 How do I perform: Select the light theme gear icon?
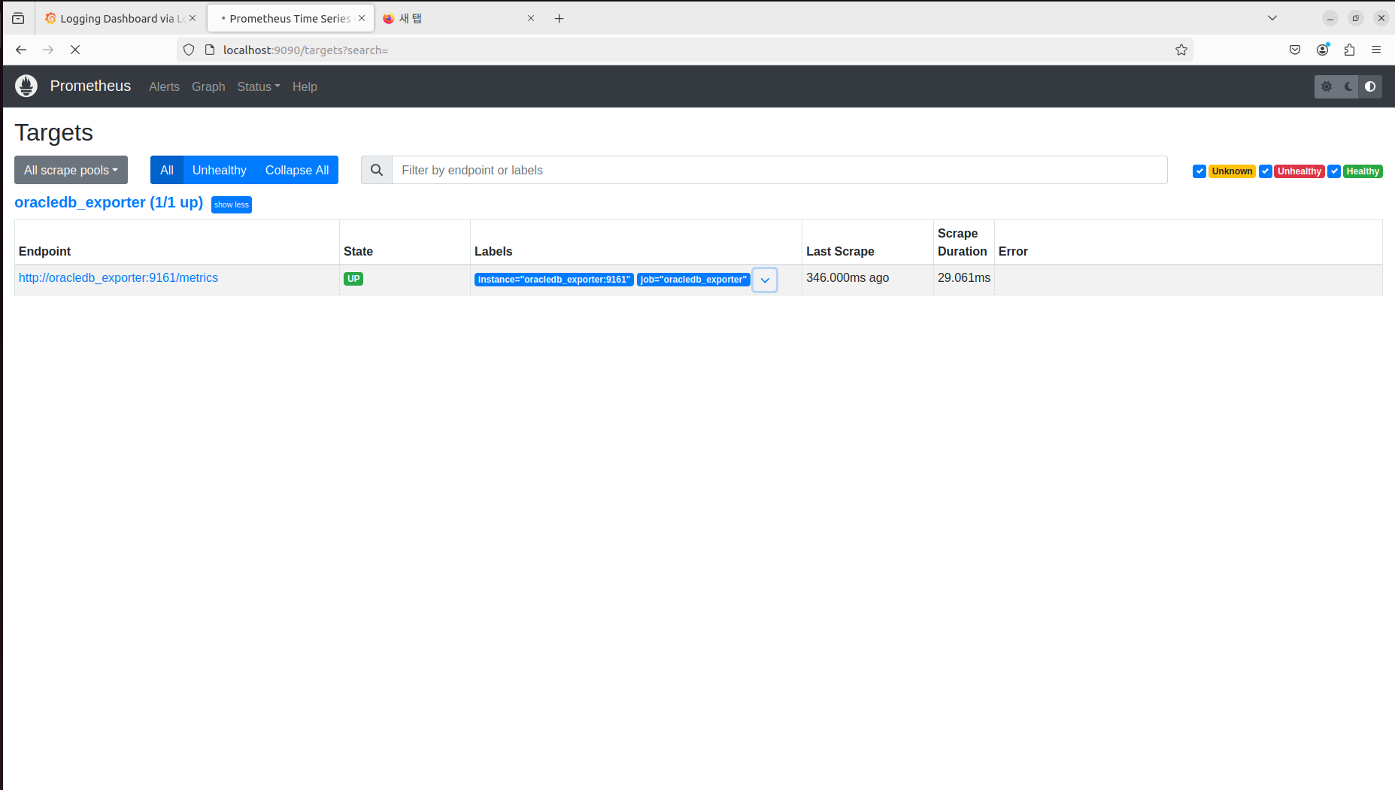1327,86
